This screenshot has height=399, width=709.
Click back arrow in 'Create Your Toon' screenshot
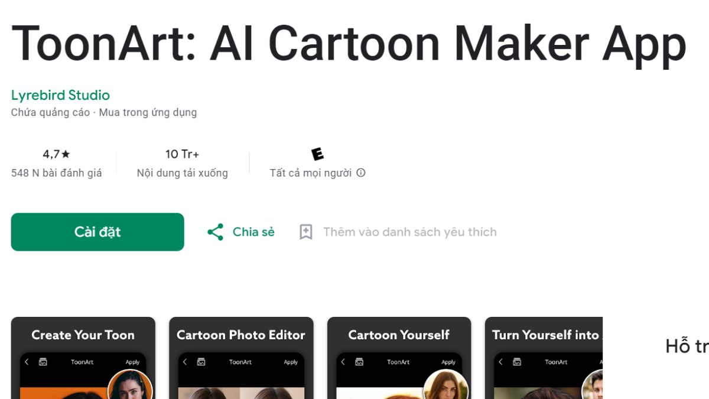[27, 362]
